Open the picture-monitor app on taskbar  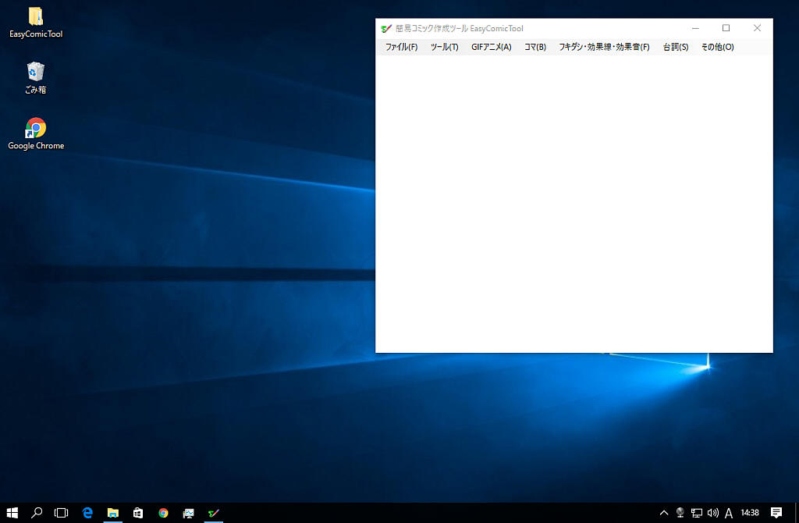coord(189,513)
